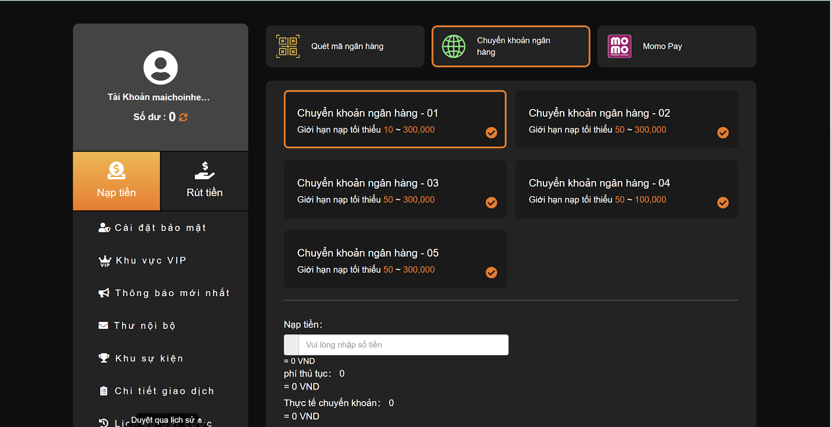Image resolution: width=831 pixels, height=427 pixels.
Task: Click the checkmark on bank transfer 05
Action: pyautogui.click(x=491, y=273)
